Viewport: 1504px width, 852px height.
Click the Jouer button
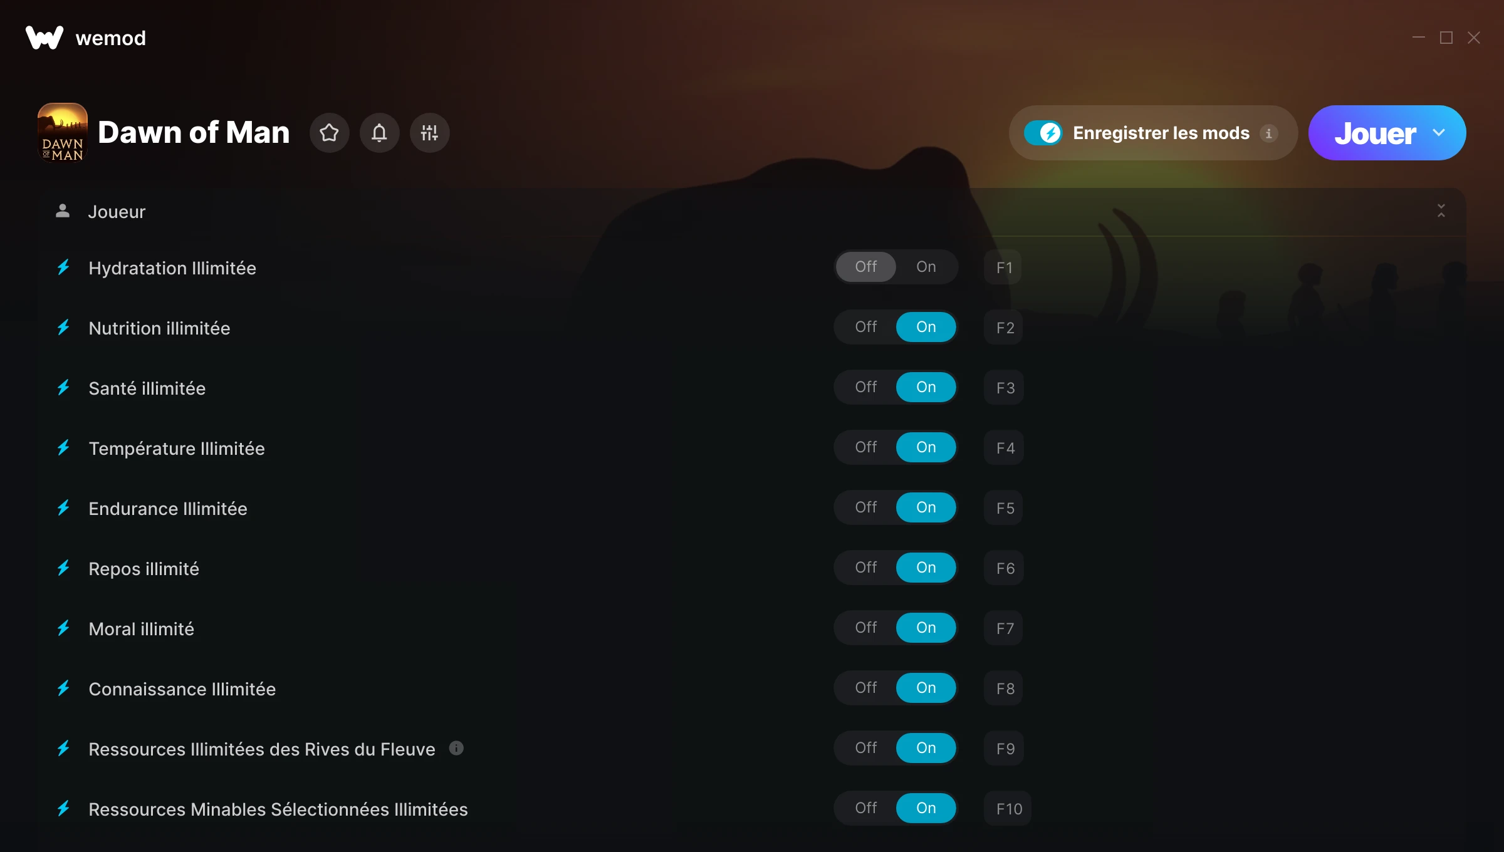click(x=1374, y=133)
